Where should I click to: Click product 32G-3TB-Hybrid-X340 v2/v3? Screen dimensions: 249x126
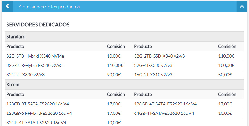tap(35, 65)
